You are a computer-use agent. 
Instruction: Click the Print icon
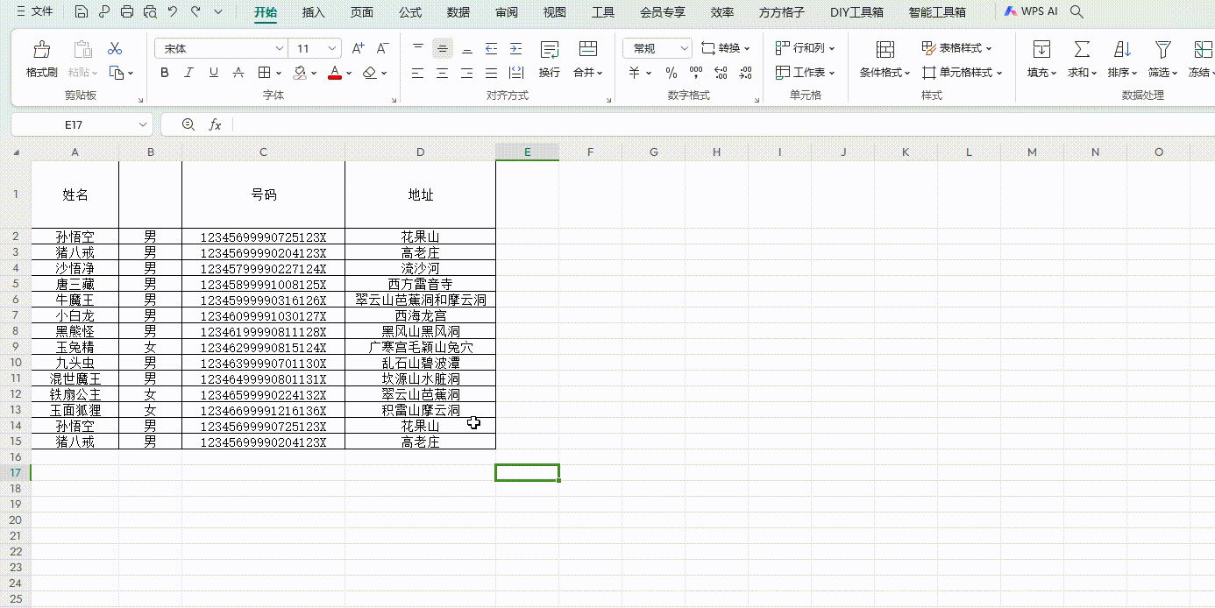(127, 12)
